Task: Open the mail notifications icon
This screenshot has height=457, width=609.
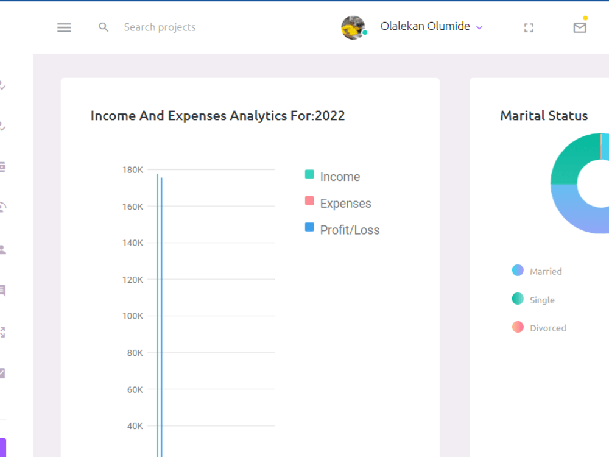Action: (x=580, y=27)
